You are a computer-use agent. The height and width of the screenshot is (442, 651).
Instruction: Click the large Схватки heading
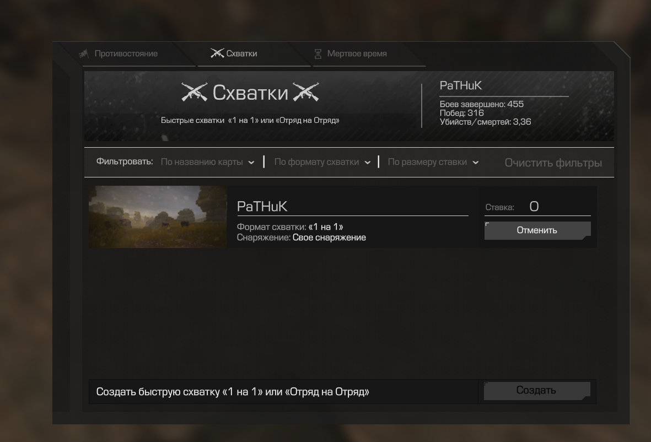click(250, 93)
